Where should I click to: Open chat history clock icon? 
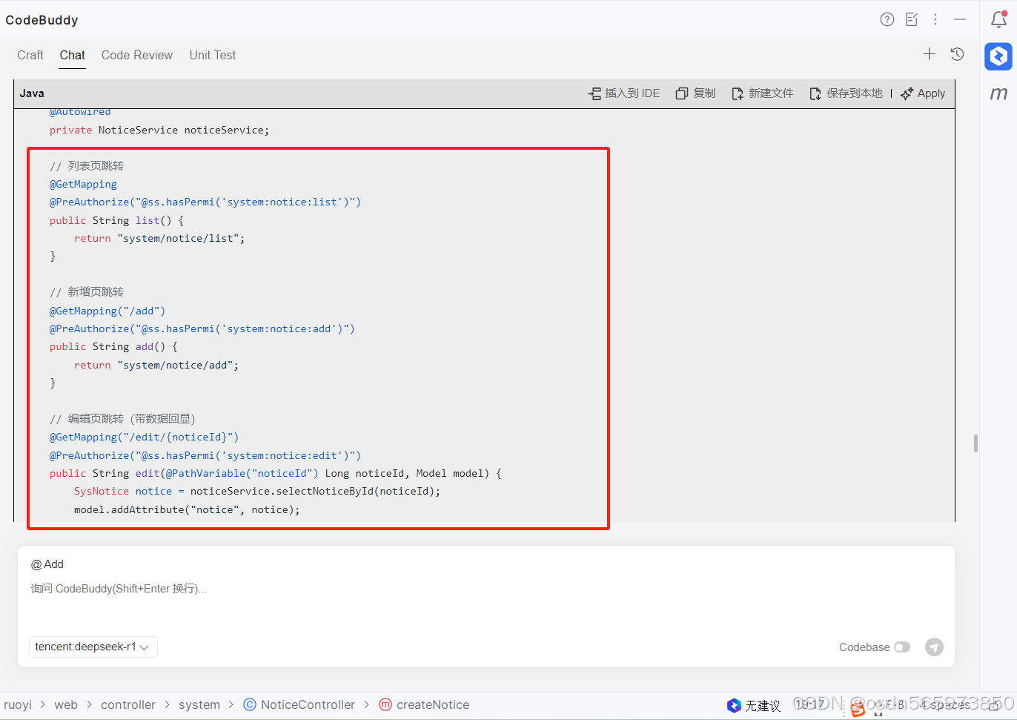[957, 54]
